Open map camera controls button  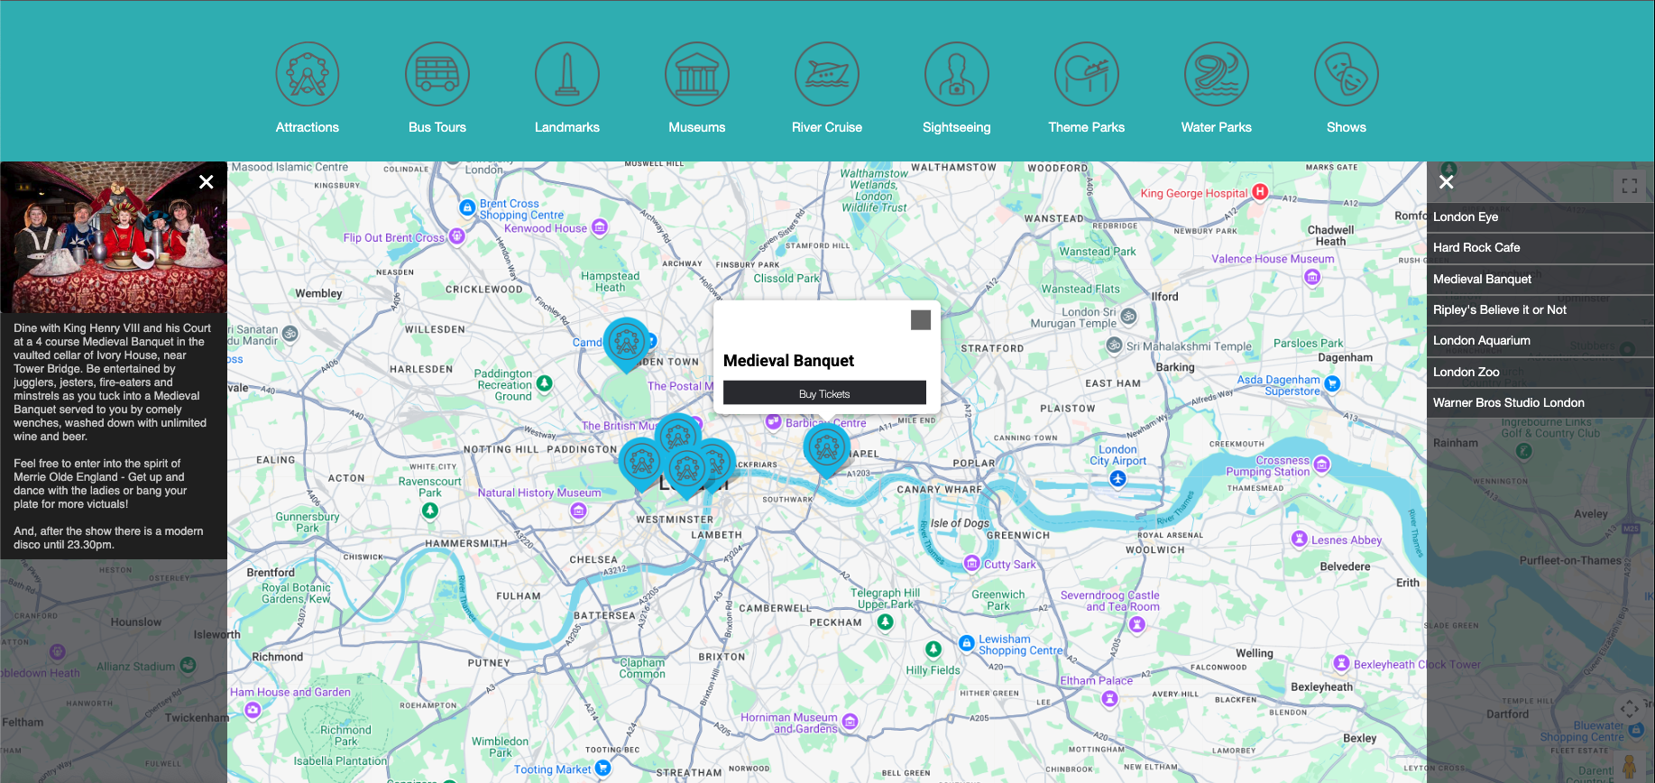tap(1629, 709)
